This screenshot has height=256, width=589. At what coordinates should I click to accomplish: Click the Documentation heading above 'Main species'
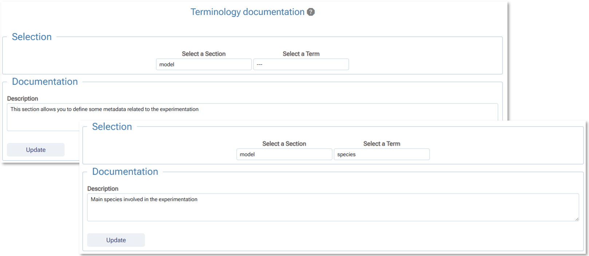click(125, 172)
